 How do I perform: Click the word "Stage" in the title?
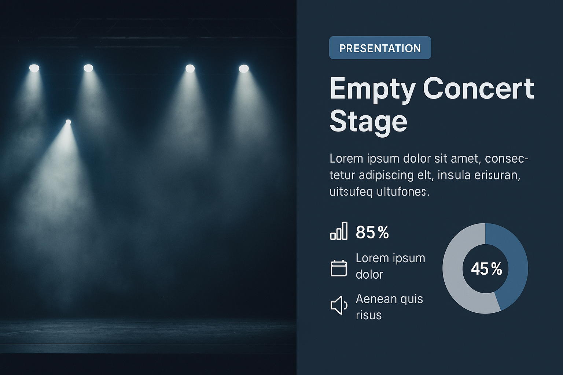coord(368,122)
